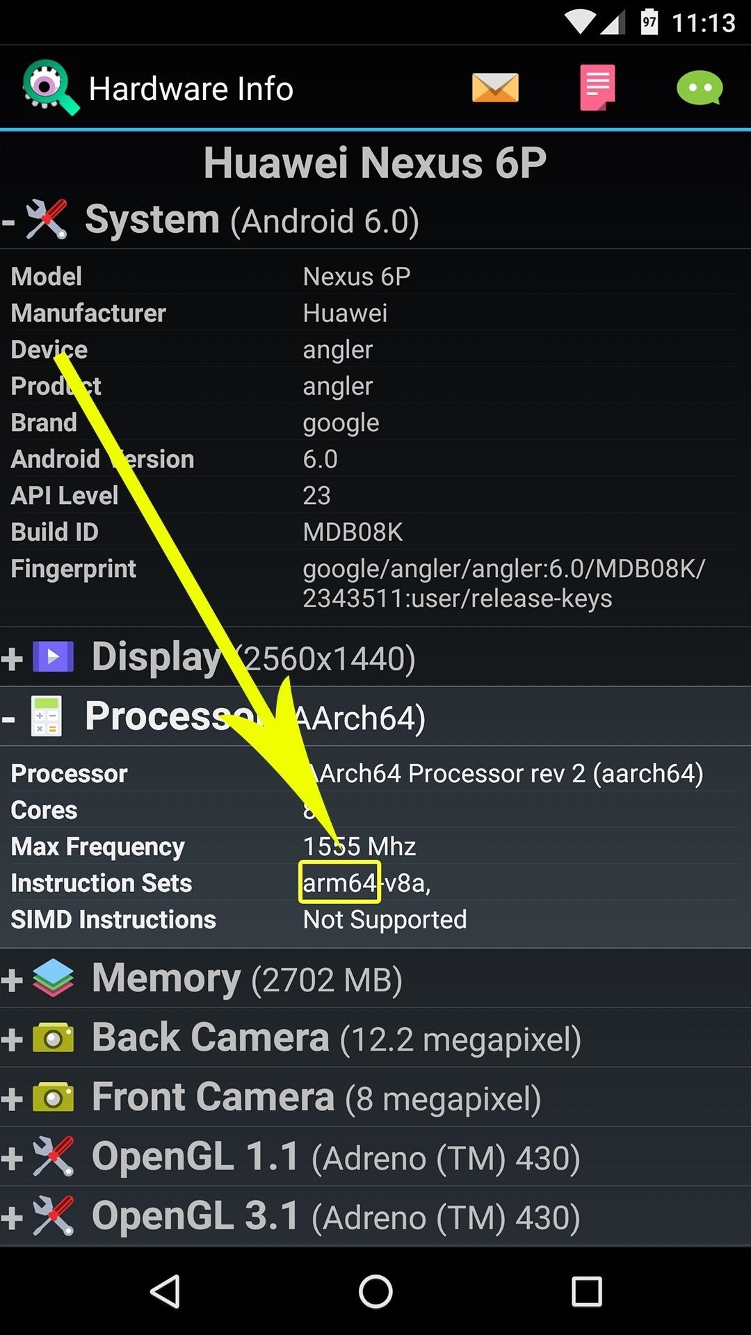Click the layers icon beside Memory
The height and width of the screenshot is (1335, 751).
(52, 977)
